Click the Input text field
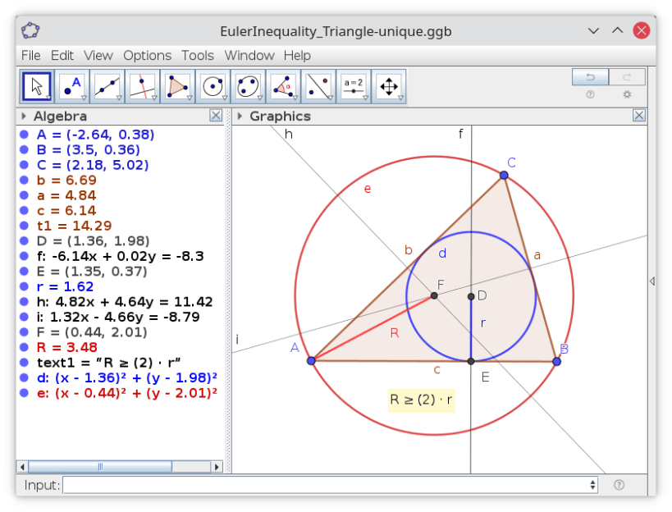 pos(330,485)
